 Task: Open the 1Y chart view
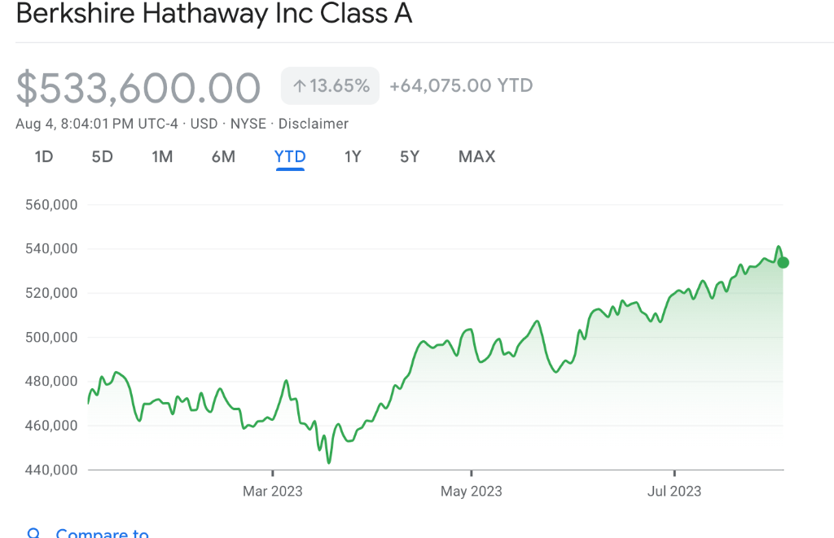pyautogui.click(x=353, y=156)
